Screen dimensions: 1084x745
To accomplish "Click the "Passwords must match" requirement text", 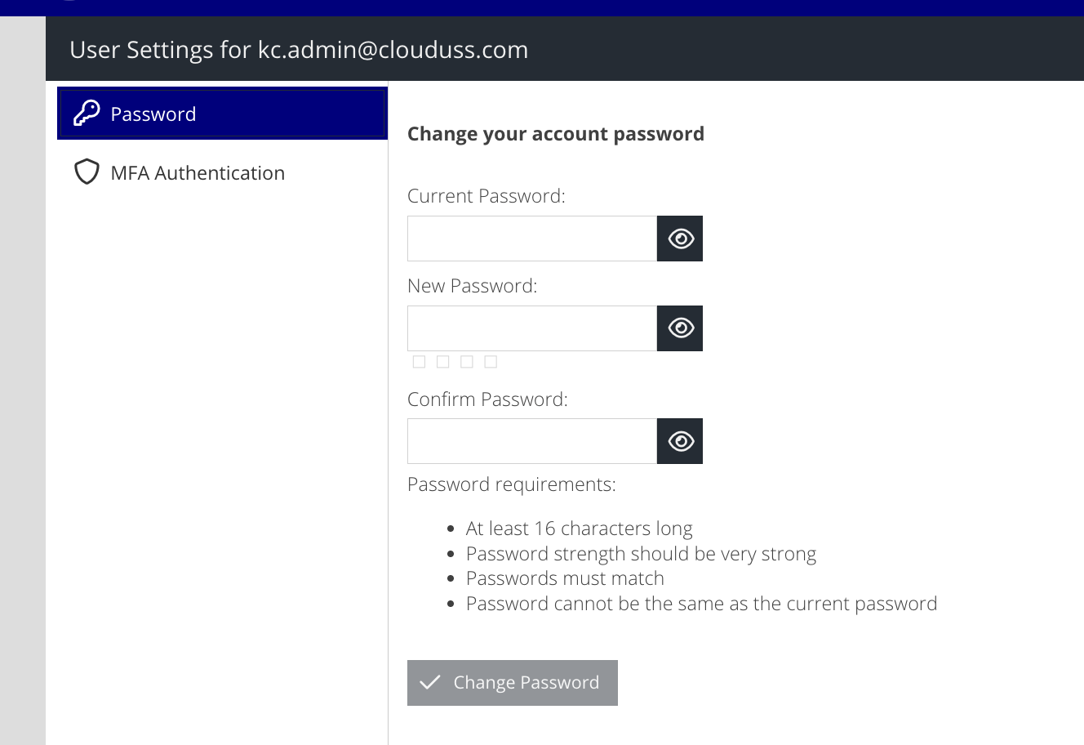I will (565, 578).
